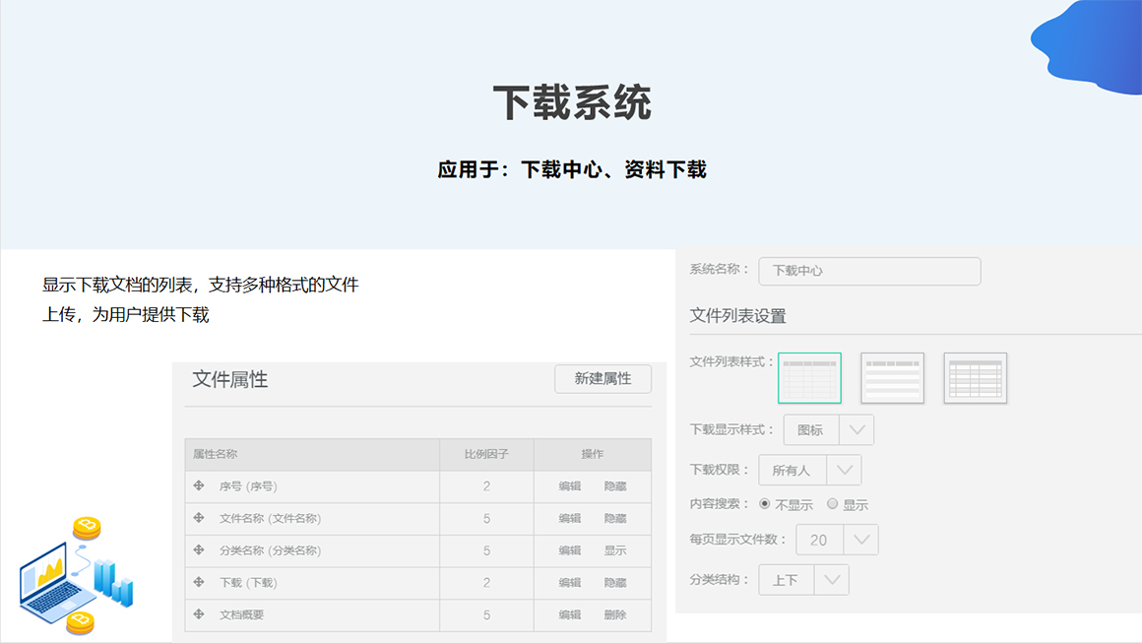This screenshot has height=643, width=1142.
Task: Expand the 分类结构 dropdown
Action: point(831,580)
